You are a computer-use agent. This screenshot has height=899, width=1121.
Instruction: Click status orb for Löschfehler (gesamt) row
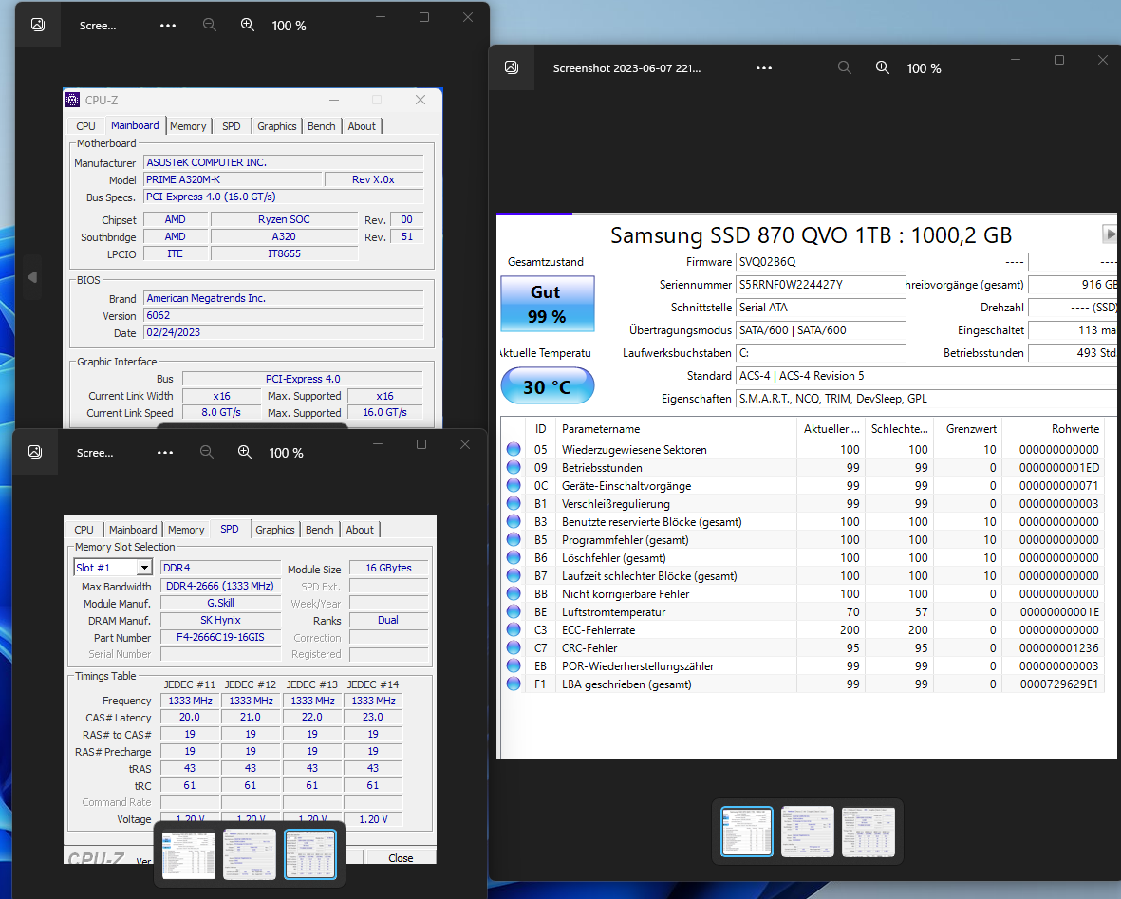(514, 558)
